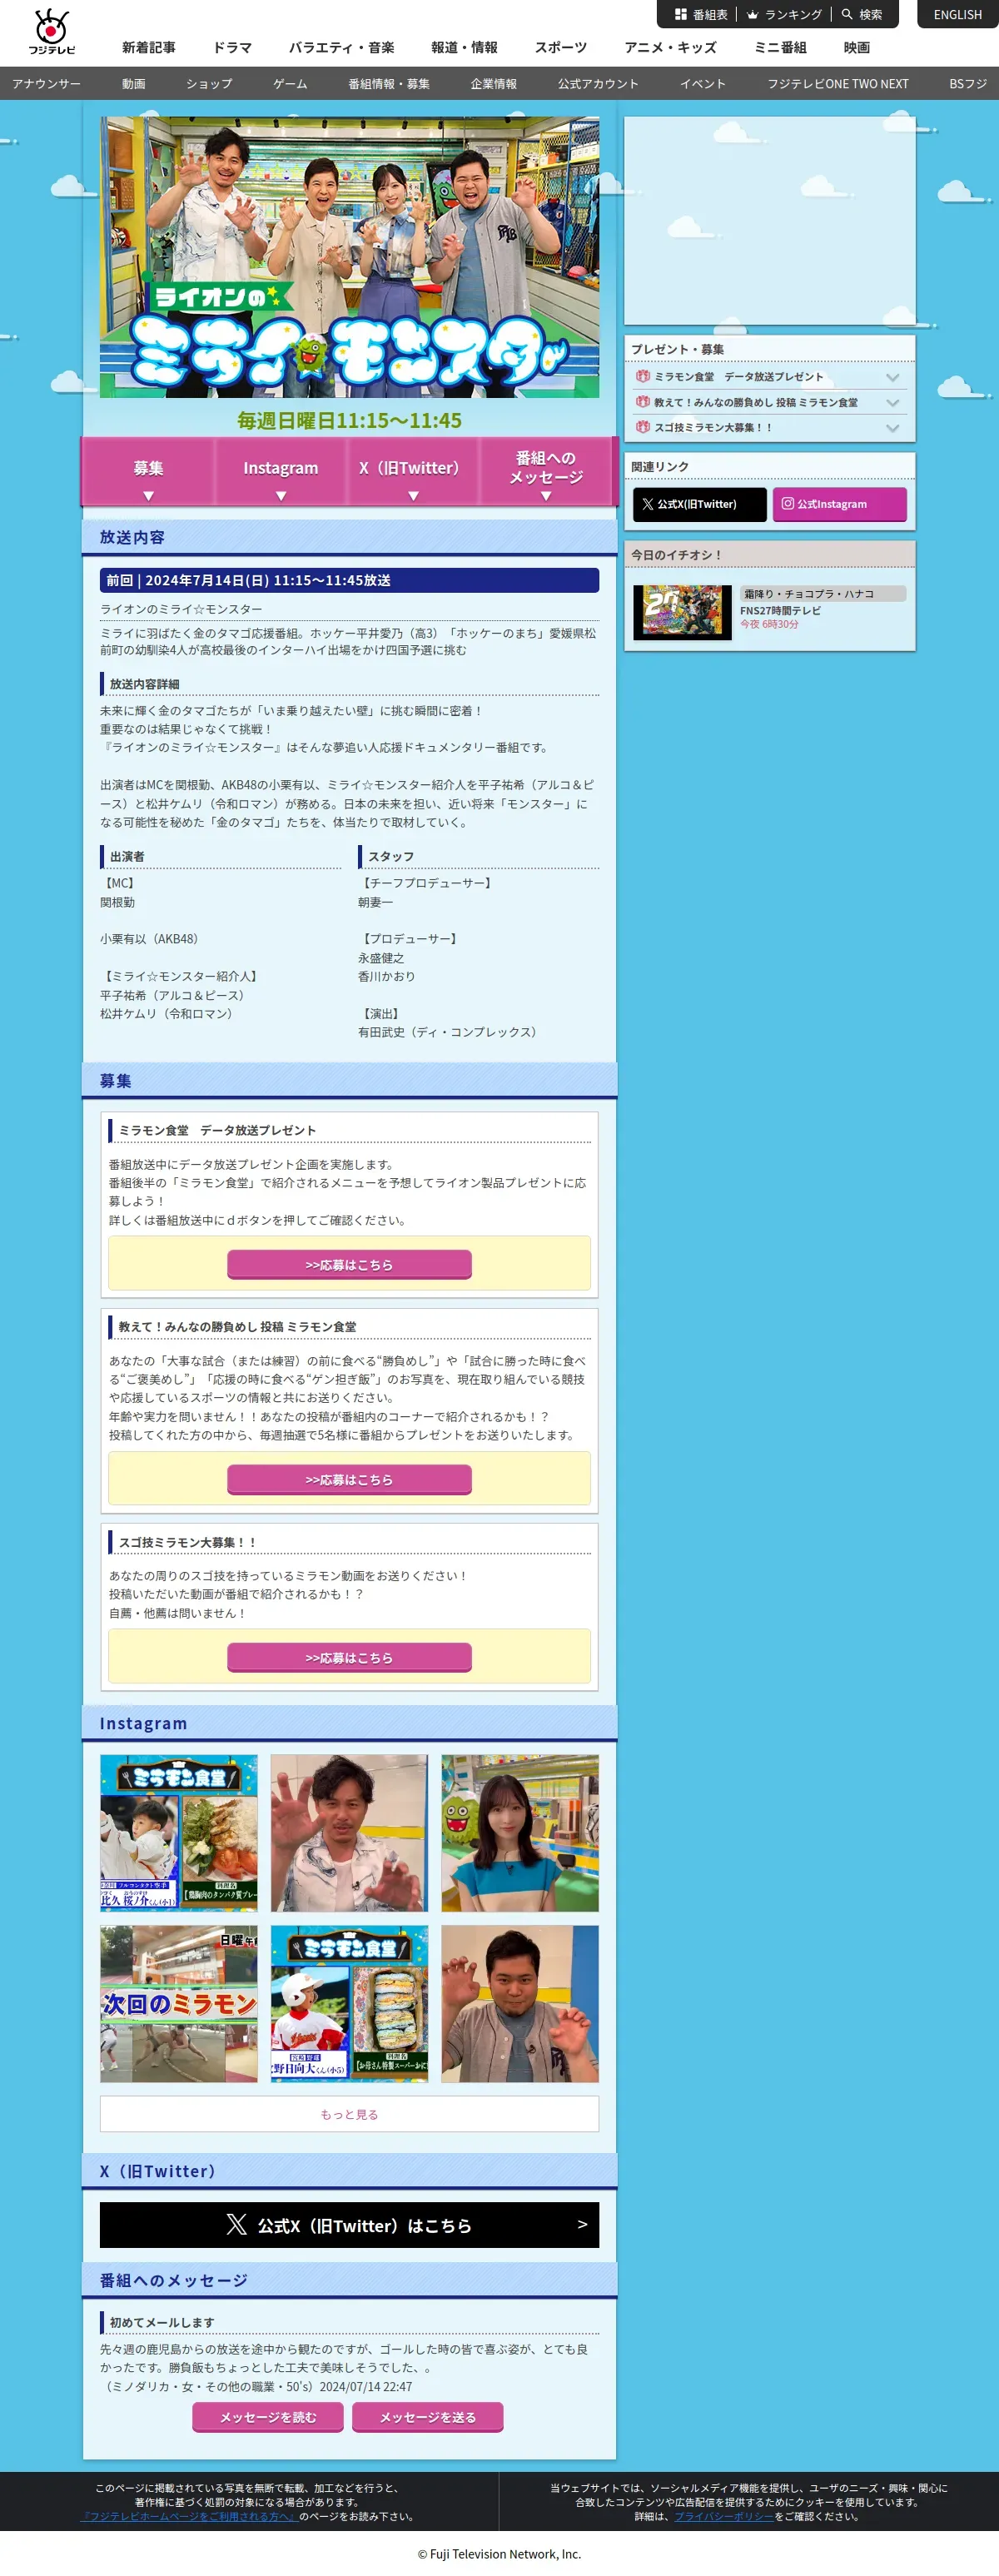Open the 番組表 program guide
Image resolution: width=999 pixels, height=2576 pixels.
701,15
